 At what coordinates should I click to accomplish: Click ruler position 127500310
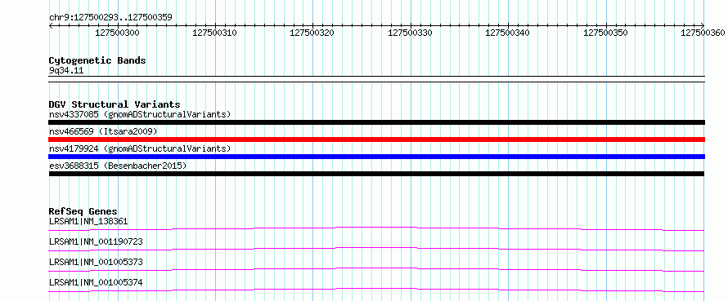(x=214, y=33)
